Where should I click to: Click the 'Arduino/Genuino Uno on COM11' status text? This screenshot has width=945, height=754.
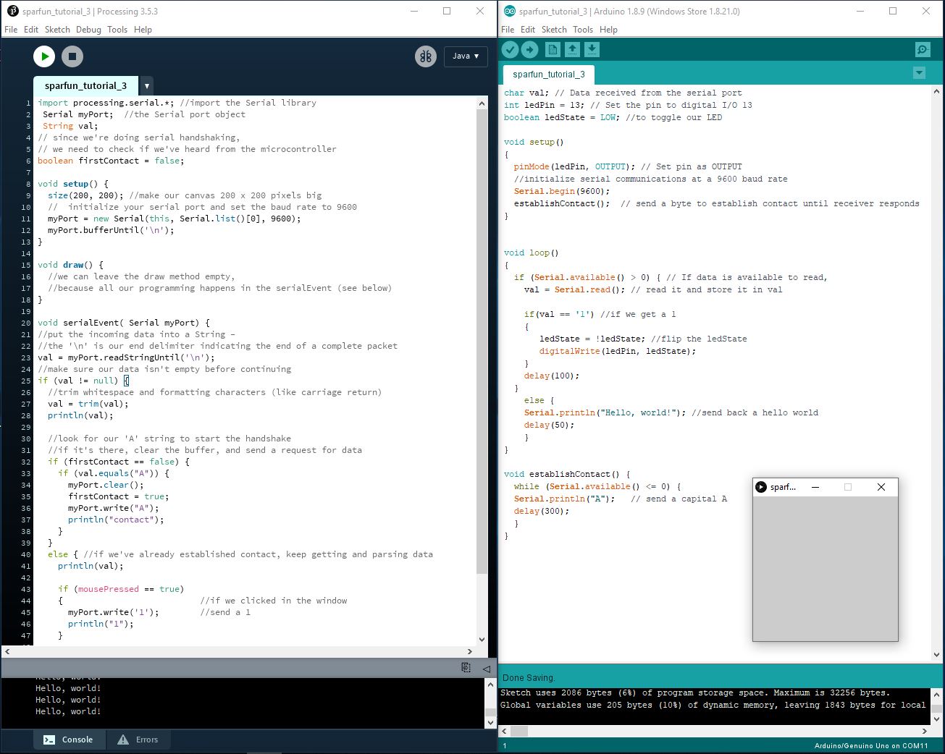coord(870,746)
